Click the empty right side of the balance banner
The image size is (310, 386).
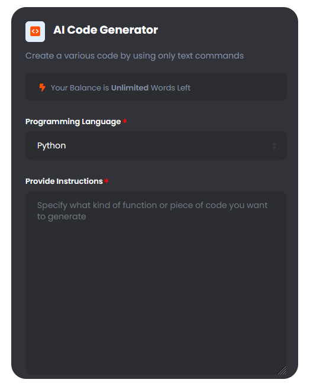(239, 87)
